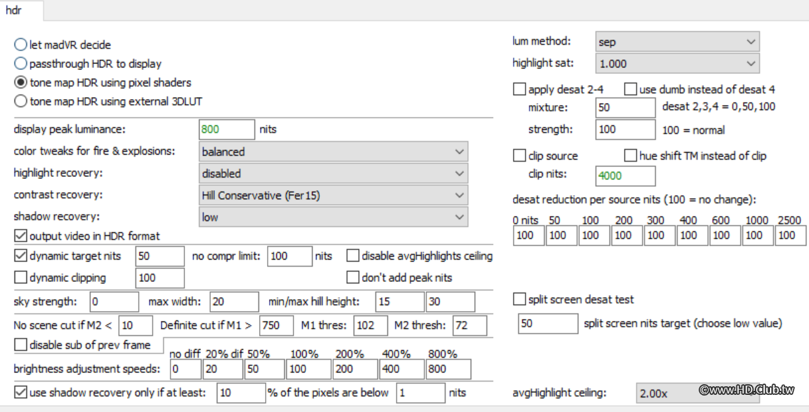This screenshot has width=809, height=412.
Task: Expand the highlight recovery dropdown
Action: click(333, 174)
